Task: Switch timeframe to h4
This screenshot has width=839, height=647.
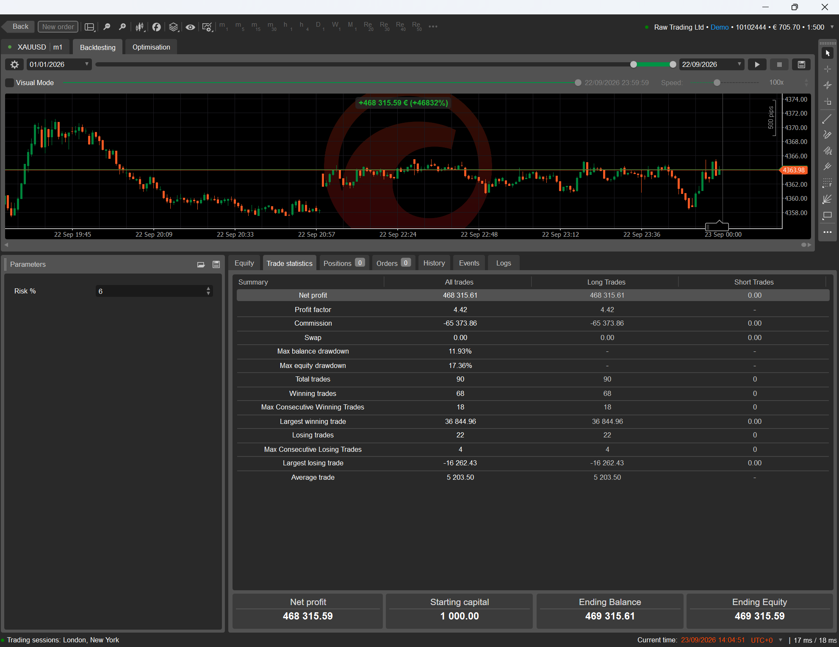Action: click(304, 26)
